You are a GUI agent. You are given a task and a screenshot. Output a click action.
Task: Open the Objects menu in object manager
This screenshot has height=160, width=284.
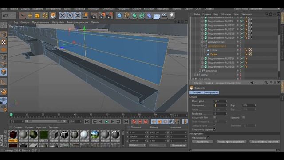[x=226, y=14]
